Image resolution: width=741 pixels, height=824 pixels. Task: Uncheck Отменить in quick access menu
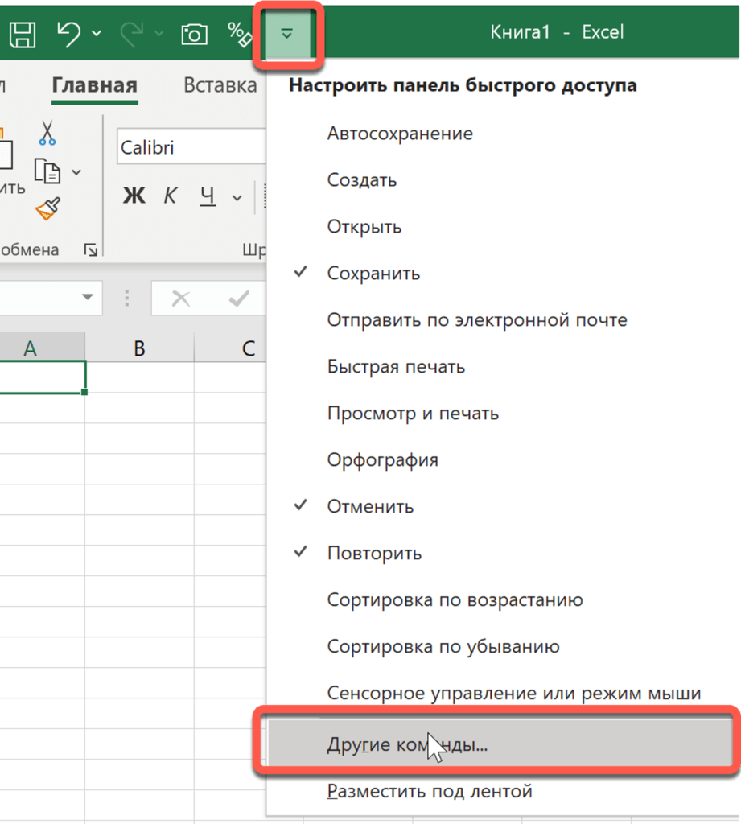click(370, 507)
